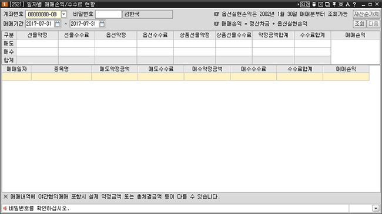The image size is (382, 214).
Task: Expand the status message history dropdown
Action: coord(376,208)
